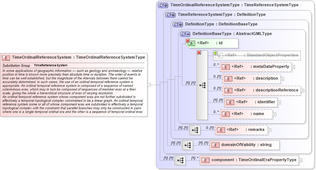Image resolution: width=316 pixels, height=170 pixels.
Task: Select the domainOfValidity : string label
Action: click(246, 145)
